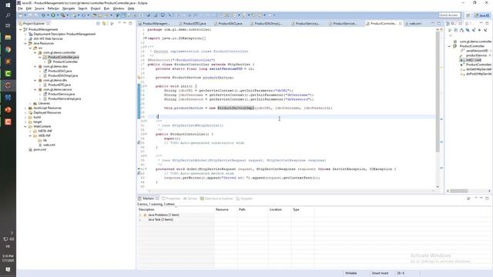Expand the Libraries tree node
The image size is (493, 277).
(31, 103)
